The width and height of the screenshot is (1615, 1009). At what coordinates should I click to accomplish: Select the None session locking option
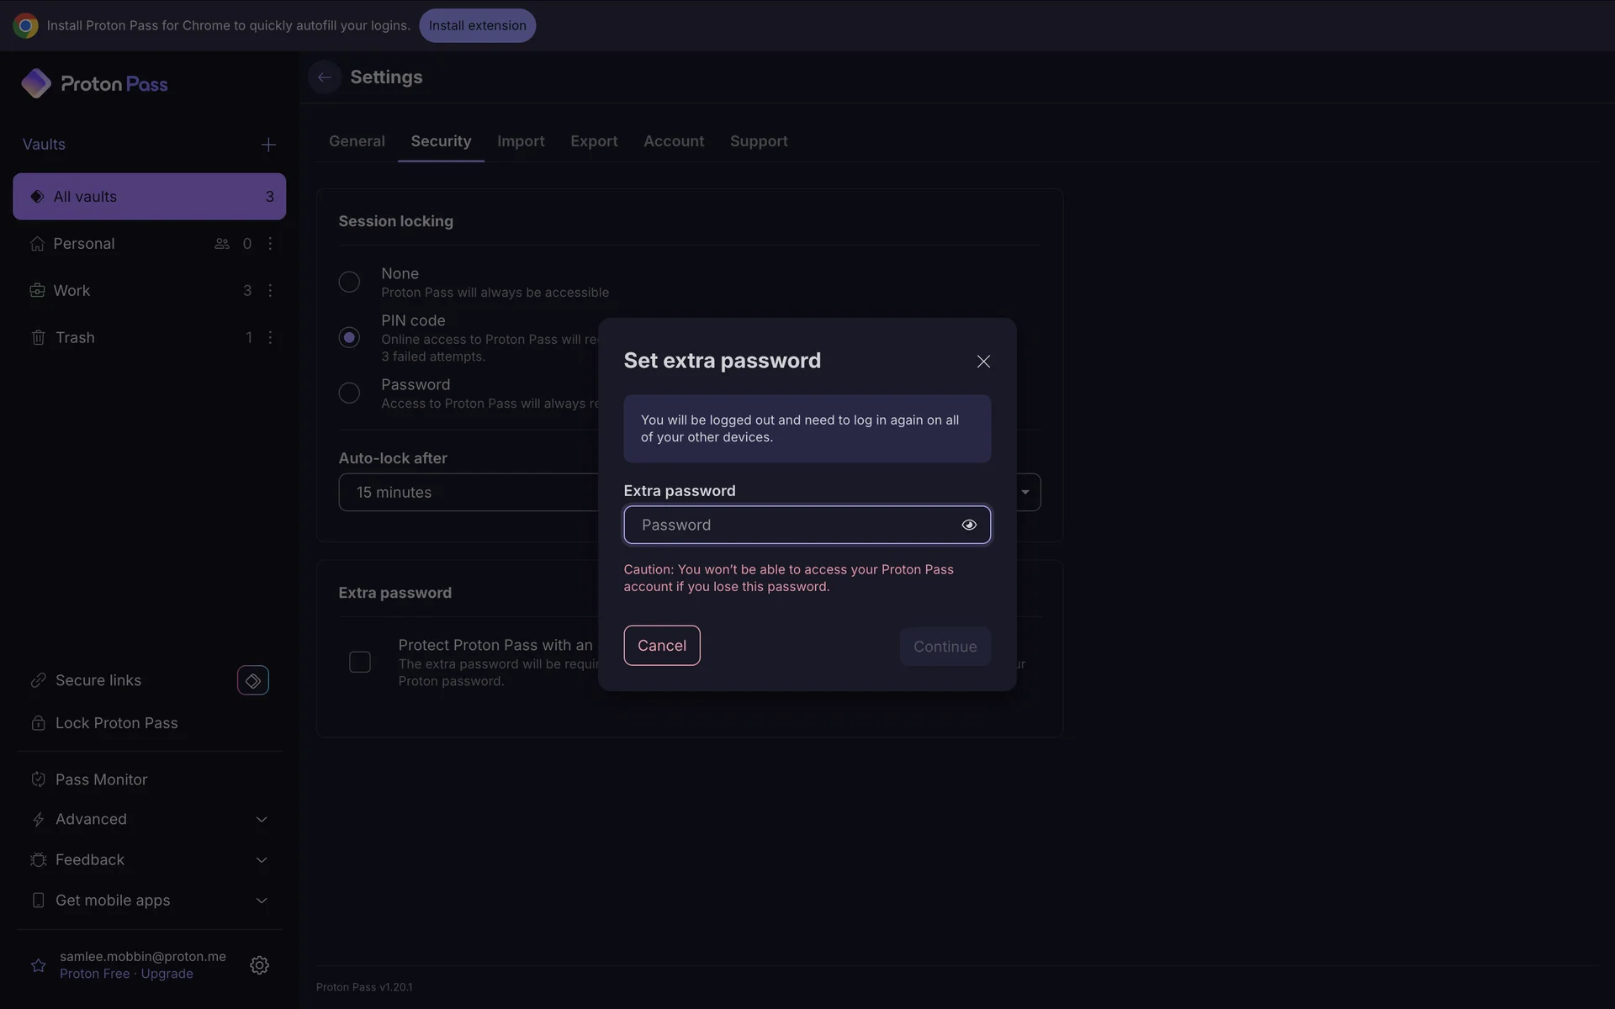[x=349, y=282]
